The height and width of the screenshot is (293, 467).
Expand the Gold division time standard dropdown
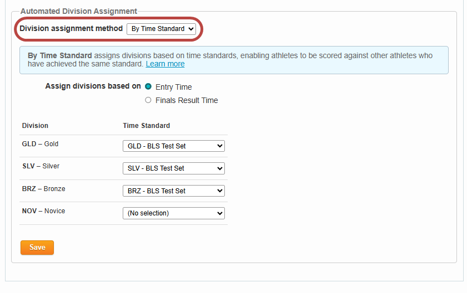coord(173,146)
